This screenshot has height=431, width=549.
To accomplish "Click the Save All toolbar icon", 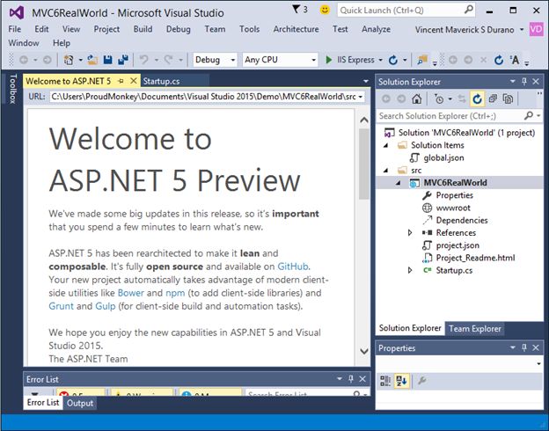I will [123, 60].
